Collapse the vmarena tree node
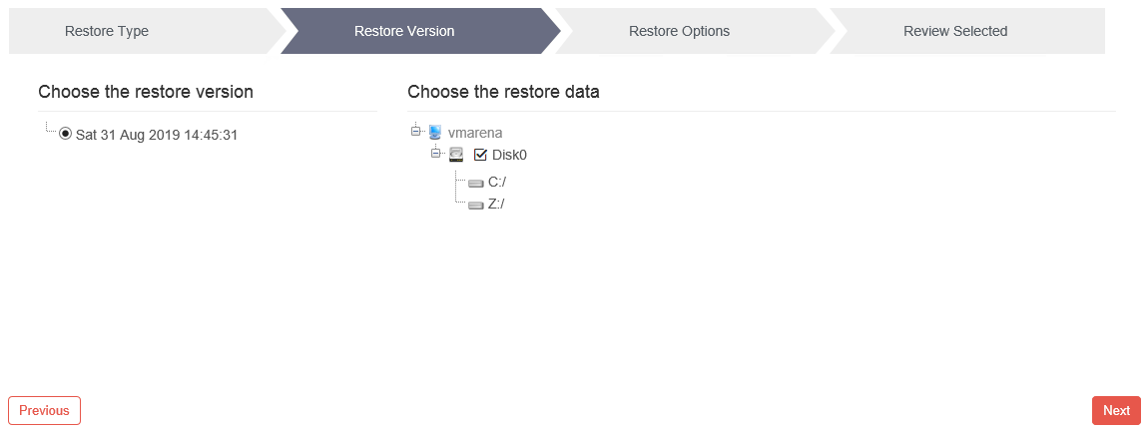1146x434 pixels. coord(416,132)
